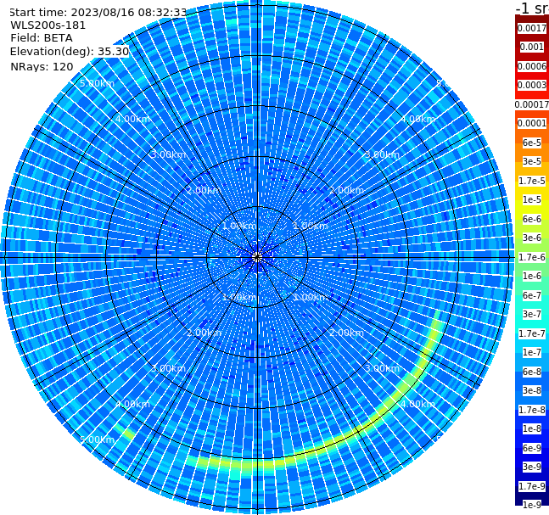Select the "0.0003" colorbar value
The height and width of the screenshot is (515, 549).
(x=531, y=85)
